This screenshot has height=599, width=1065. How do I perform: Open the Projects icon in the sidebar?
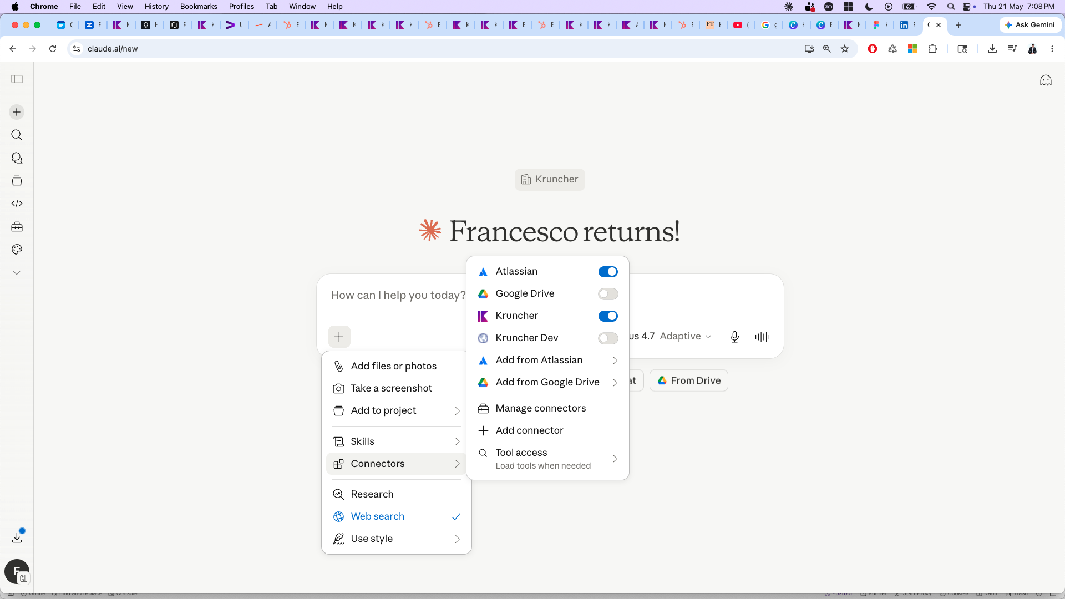17,181
